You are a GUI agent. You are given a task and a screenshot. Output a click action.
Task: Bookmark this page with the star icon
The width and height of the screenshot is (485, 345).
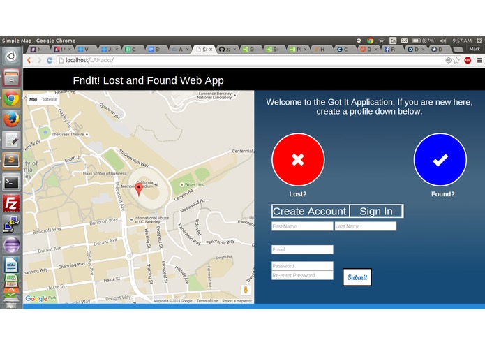point(456,60)
